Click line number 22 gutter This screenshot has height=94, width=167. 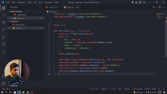click(x=49, y=60)
